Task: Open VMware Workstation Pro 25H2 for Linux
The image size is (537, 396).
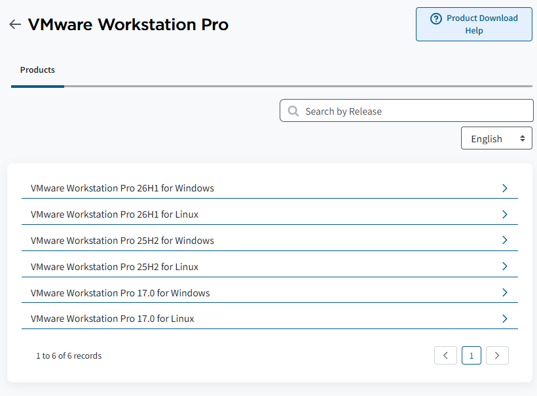Action: pos(115,267)
